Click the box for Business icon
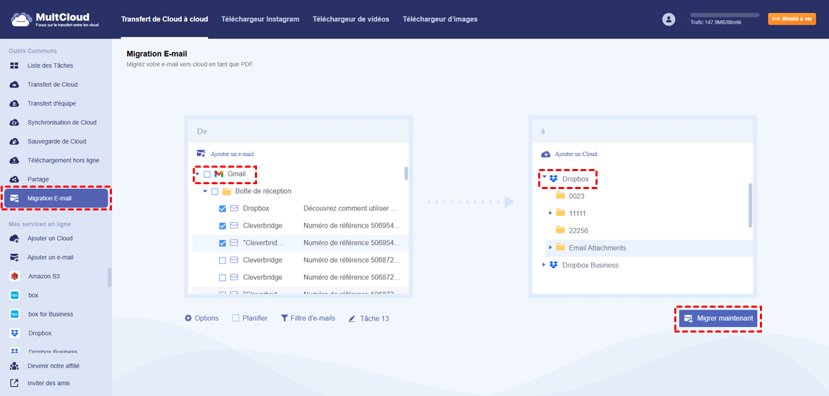 (x=15, y=314)
